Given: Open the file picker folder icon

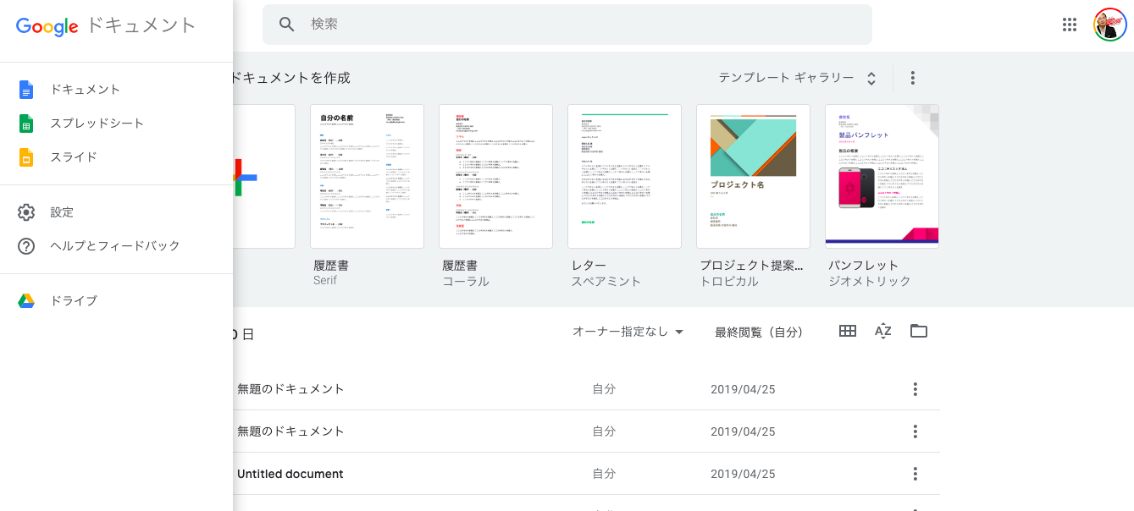Looking at the screenshot, I should pyautogui.click(x=919, y=331).
